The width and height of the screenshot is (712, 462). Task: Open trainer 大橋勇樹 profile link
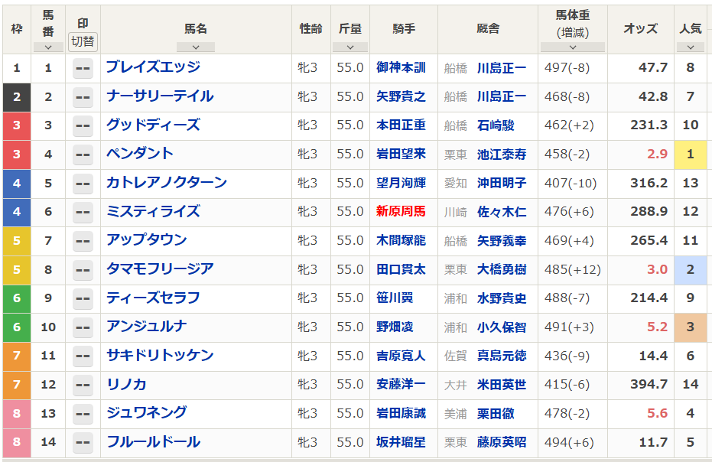point(502,269)
